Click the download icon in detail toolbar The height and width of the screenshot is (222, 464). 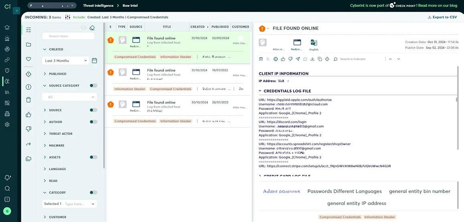pos(312,59)
